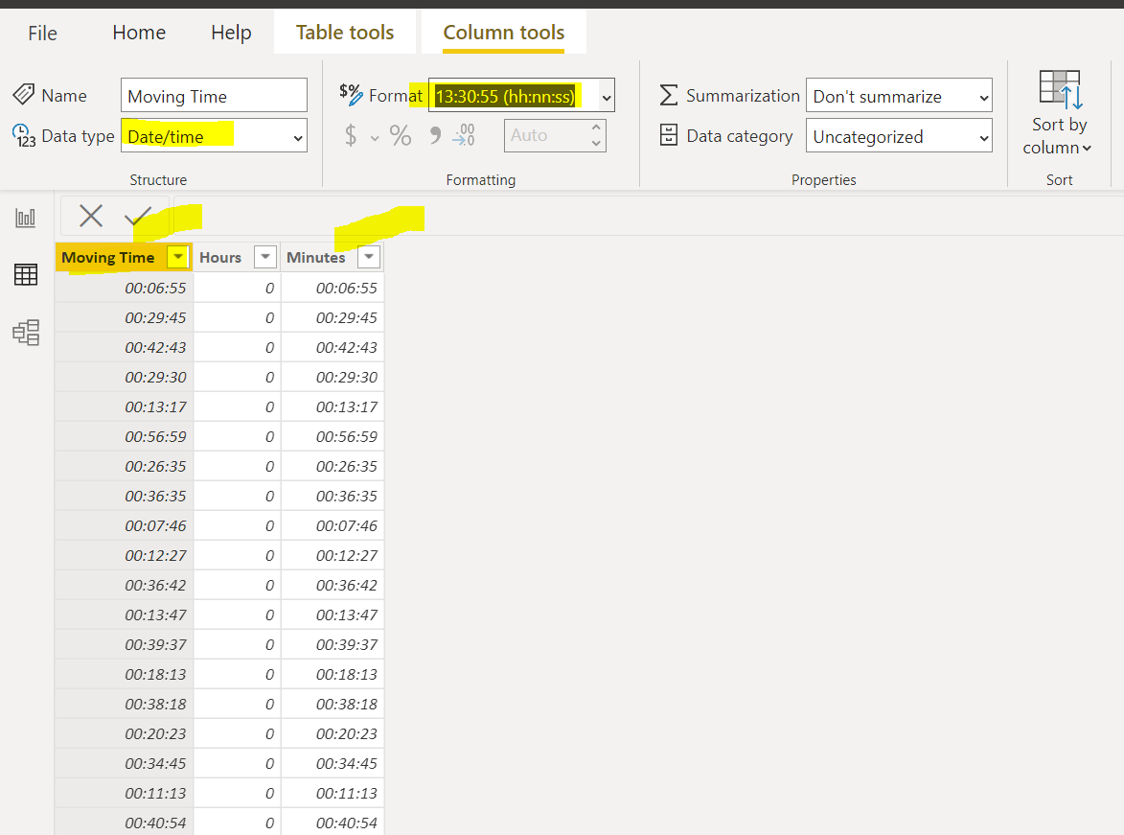Viewport: 1124px width, 835px height.
Task: Open the Report view icon in sidebar
Action: [x=26, y=218]
